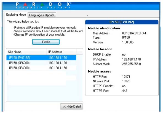Select the Exploring Mode tab
This screenshot has height=113, width=163.
point(16,15)
